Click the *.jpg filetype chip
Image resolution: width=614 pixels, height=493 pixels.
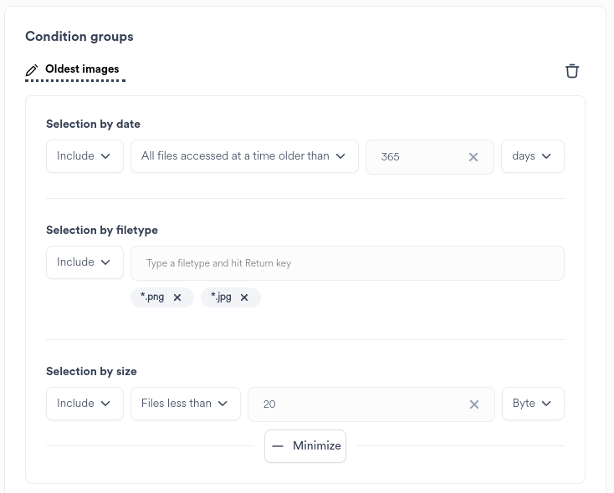click(221, 297)
